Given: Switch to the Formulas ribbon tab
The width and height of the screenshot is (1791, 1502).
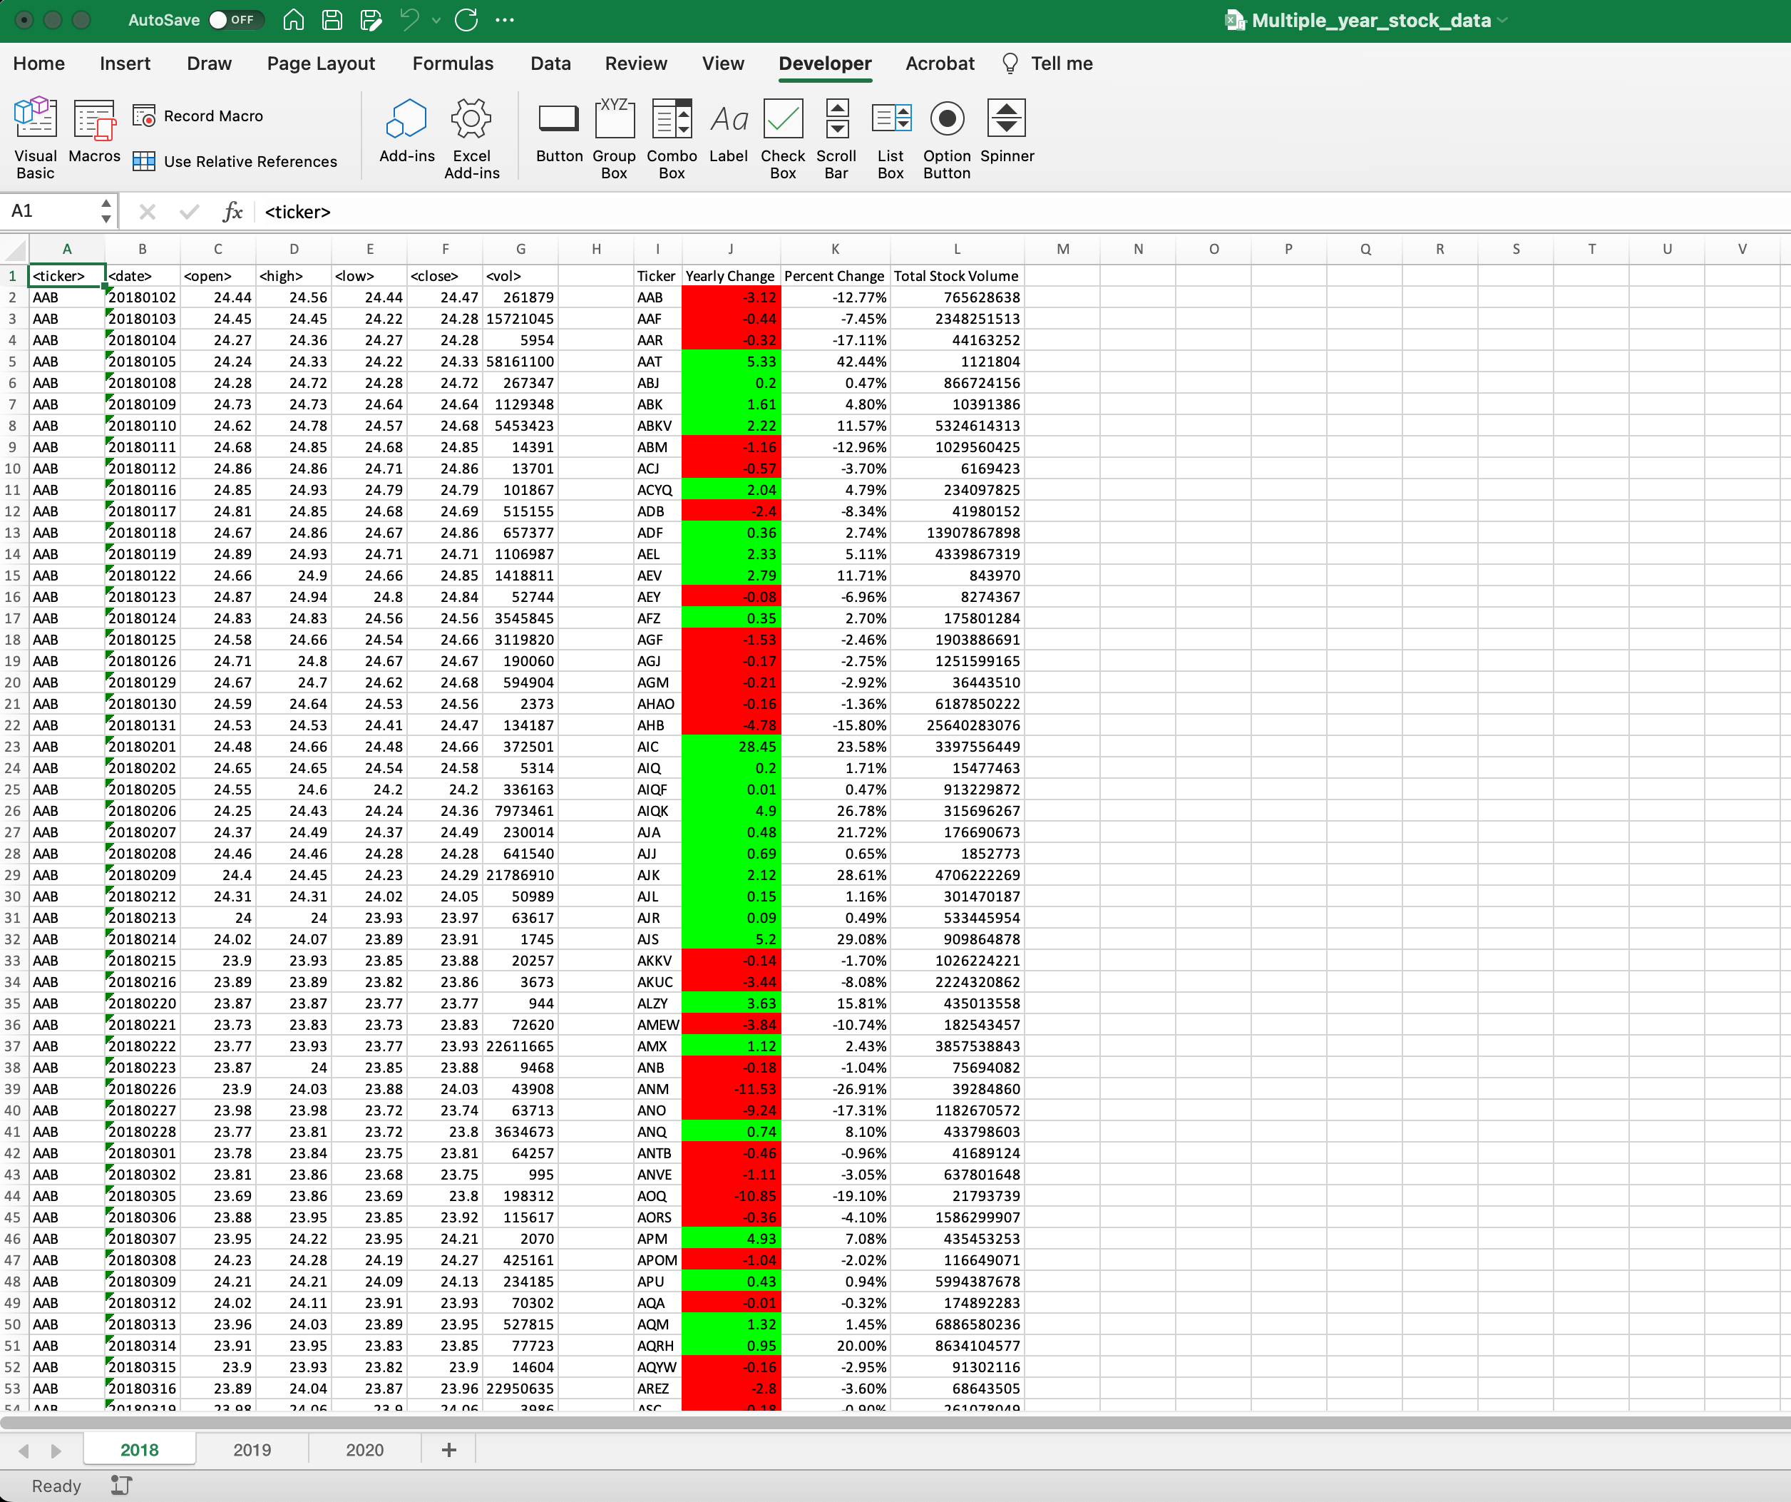Looking at the screenshot, I should 453,63.
